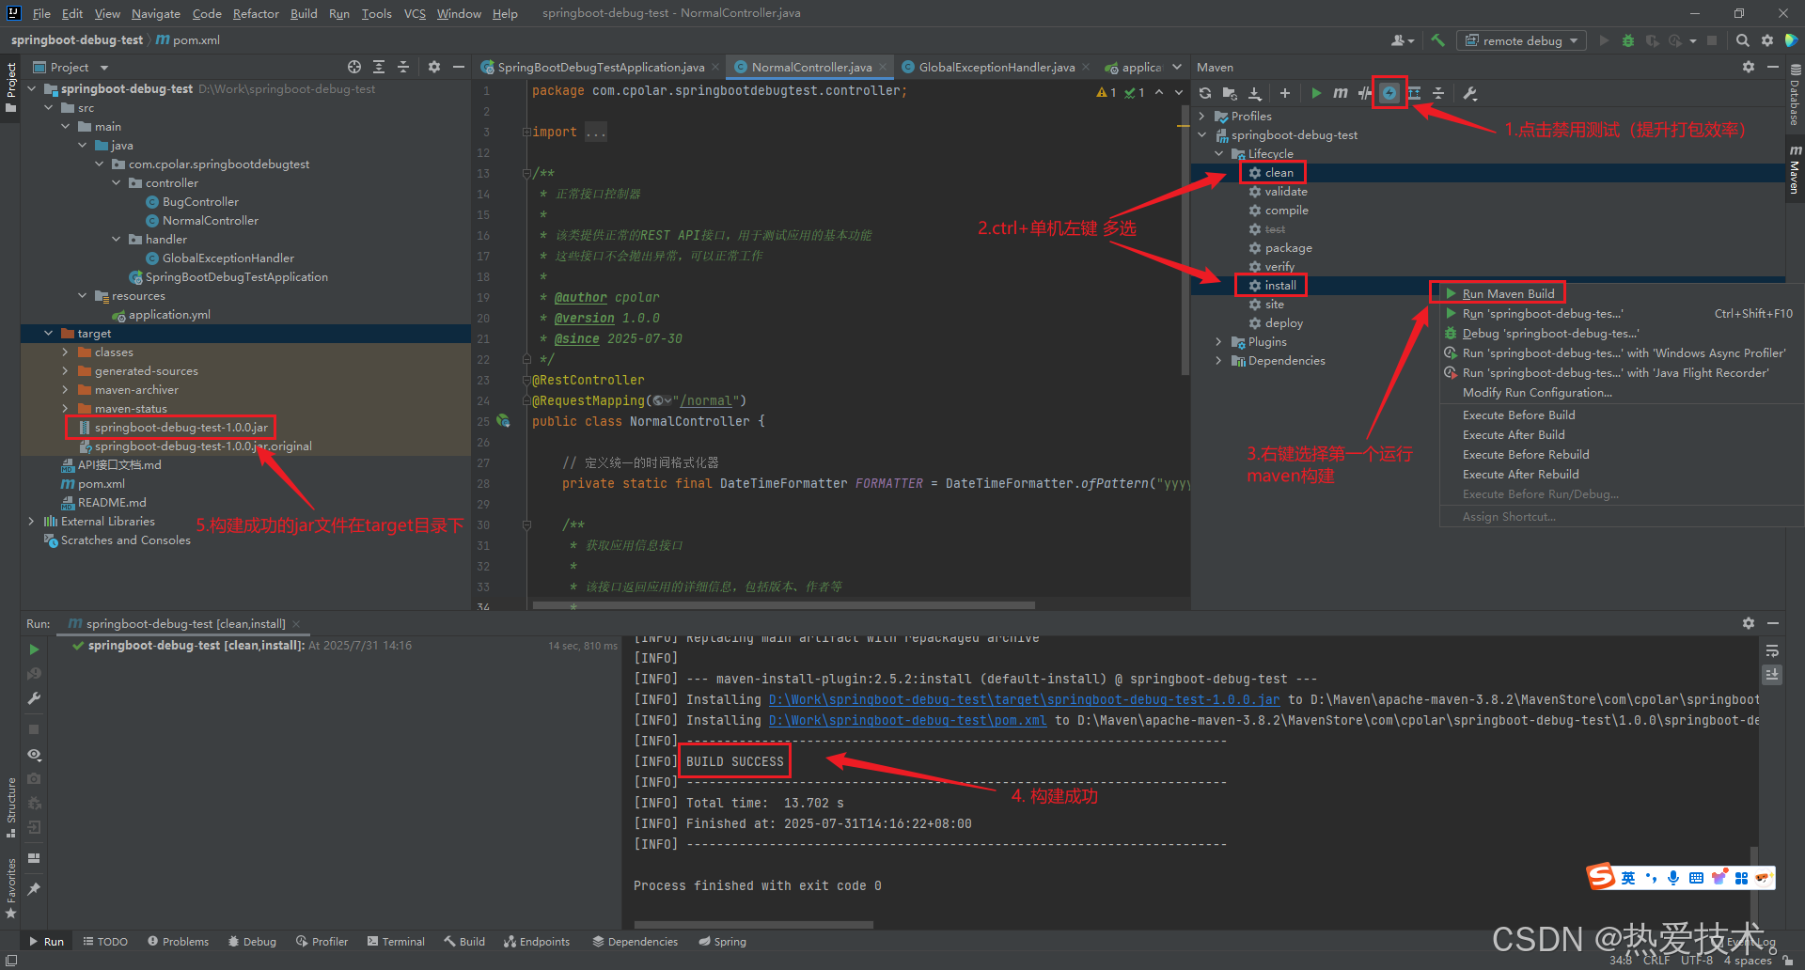
Task: Switch to GlobalExceptionHandler.java editor tab
Action: [x=996, y=68]
